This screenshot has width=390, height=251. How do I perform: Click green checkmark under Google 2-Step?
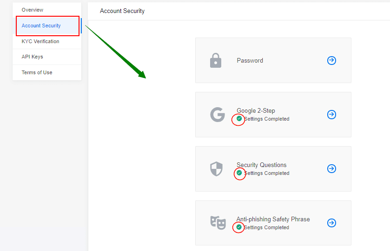[239, 118]
